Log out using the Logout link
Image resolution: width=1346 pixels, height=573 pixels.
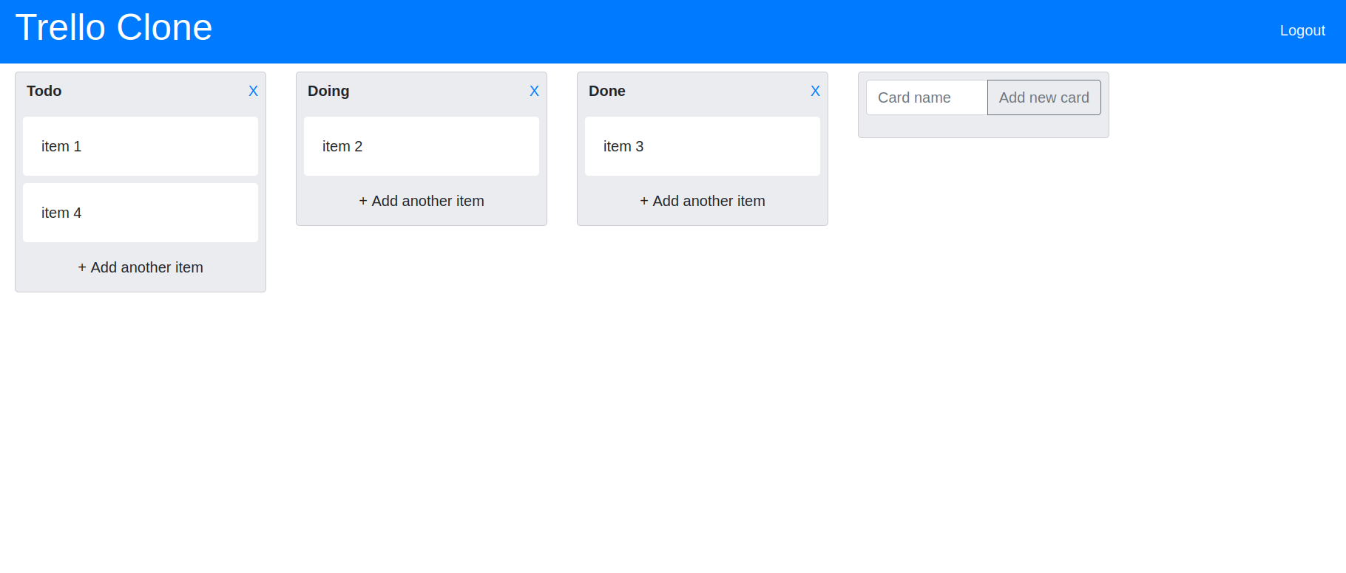point(1302,30)
